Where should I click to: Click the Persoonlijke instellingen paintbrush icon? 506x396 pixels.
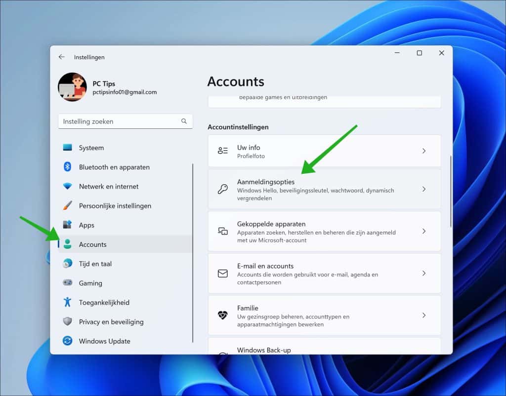click(x=67, y=205)
